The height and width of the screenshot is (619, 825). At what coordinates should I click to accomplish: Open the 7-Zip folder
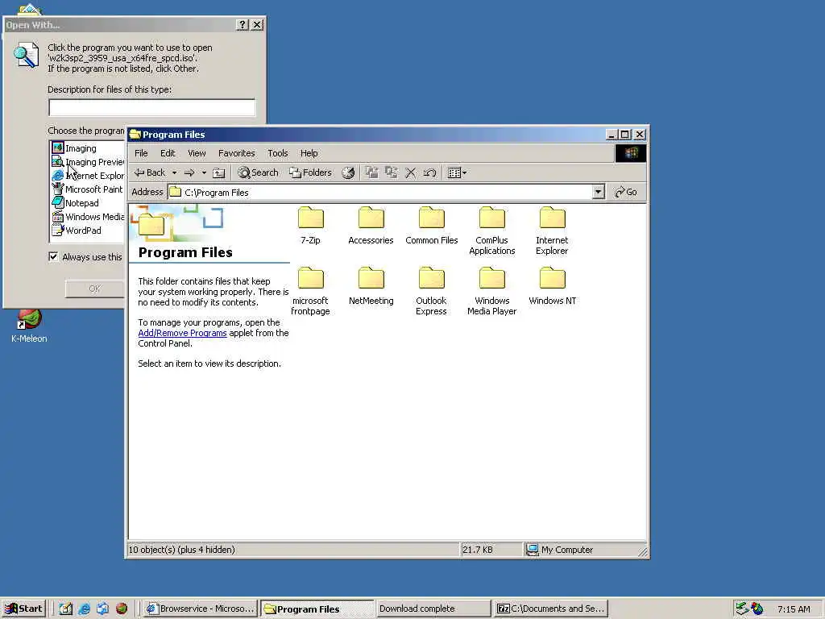tap(310, 226)
